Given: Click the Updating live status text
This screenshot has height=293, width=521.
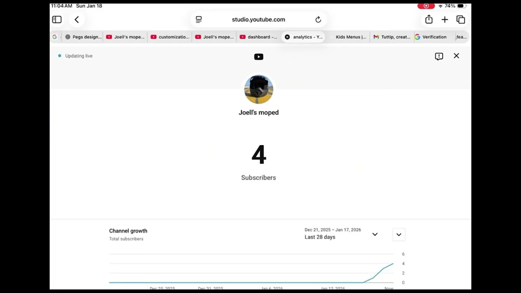Looking at the screenshot, I should click(79, 56).
